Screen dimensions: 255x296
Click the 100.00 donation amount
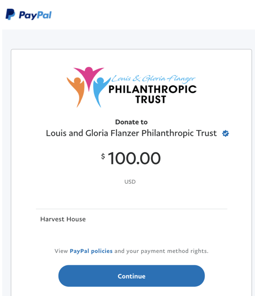click(134, 159)
